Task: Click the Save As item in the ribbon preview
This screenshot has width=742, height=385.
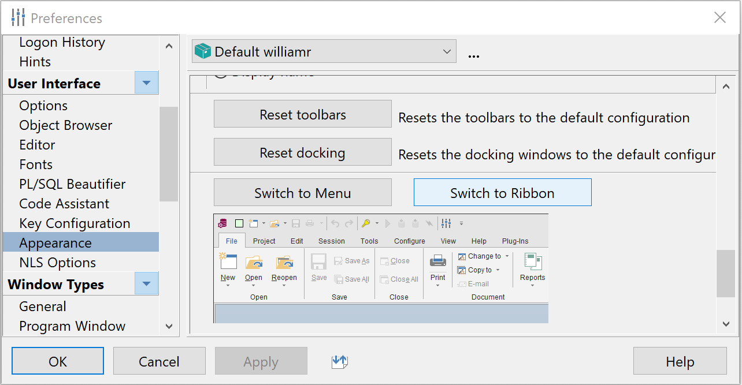Action: coord(351,261)
